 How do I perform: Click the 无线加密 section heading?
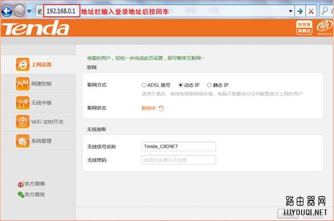[x=96, y=129]
